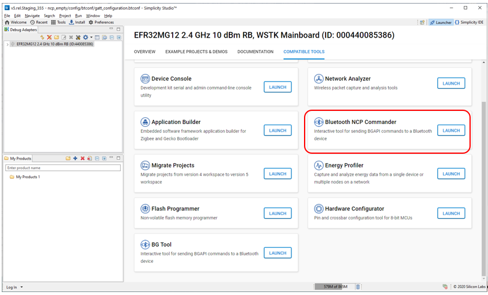The width and height of the screenshot is (488, 295).
Task: Maximize the Debug Adapters view
Action: 118,29
